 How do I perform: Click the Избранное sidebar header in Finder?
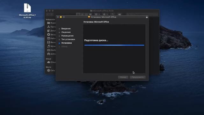[x=50, y=19]
